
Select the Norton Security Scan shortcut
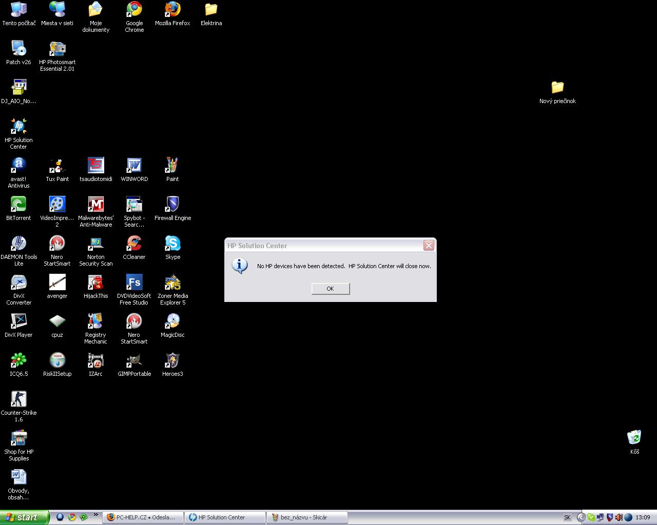pos(95,251)
